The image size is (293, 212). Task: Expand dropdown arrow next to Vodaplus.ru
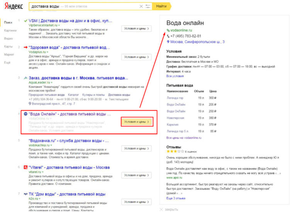(47, 52)
